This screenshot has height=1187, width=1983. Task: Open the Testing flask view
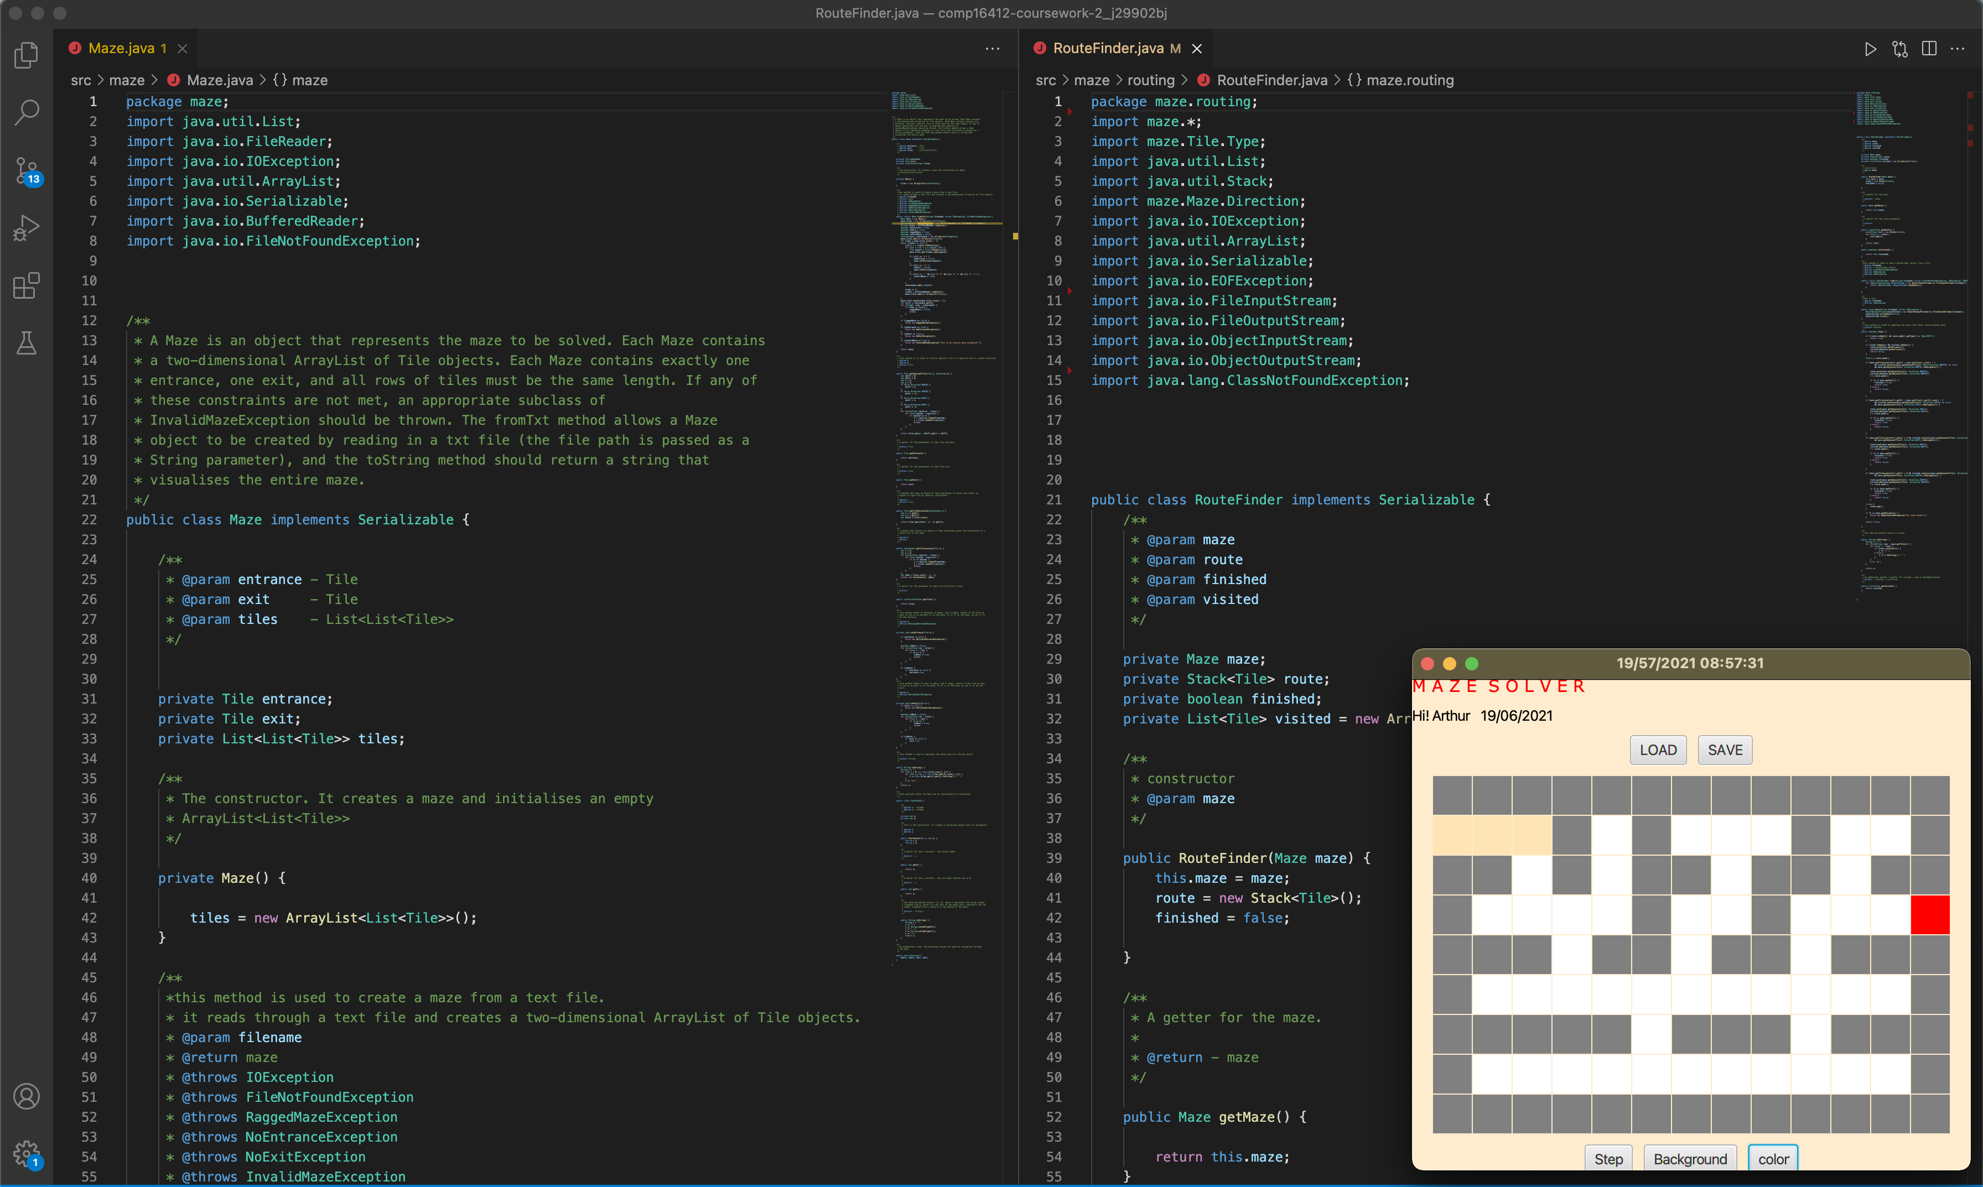click(x=27, y=343)
